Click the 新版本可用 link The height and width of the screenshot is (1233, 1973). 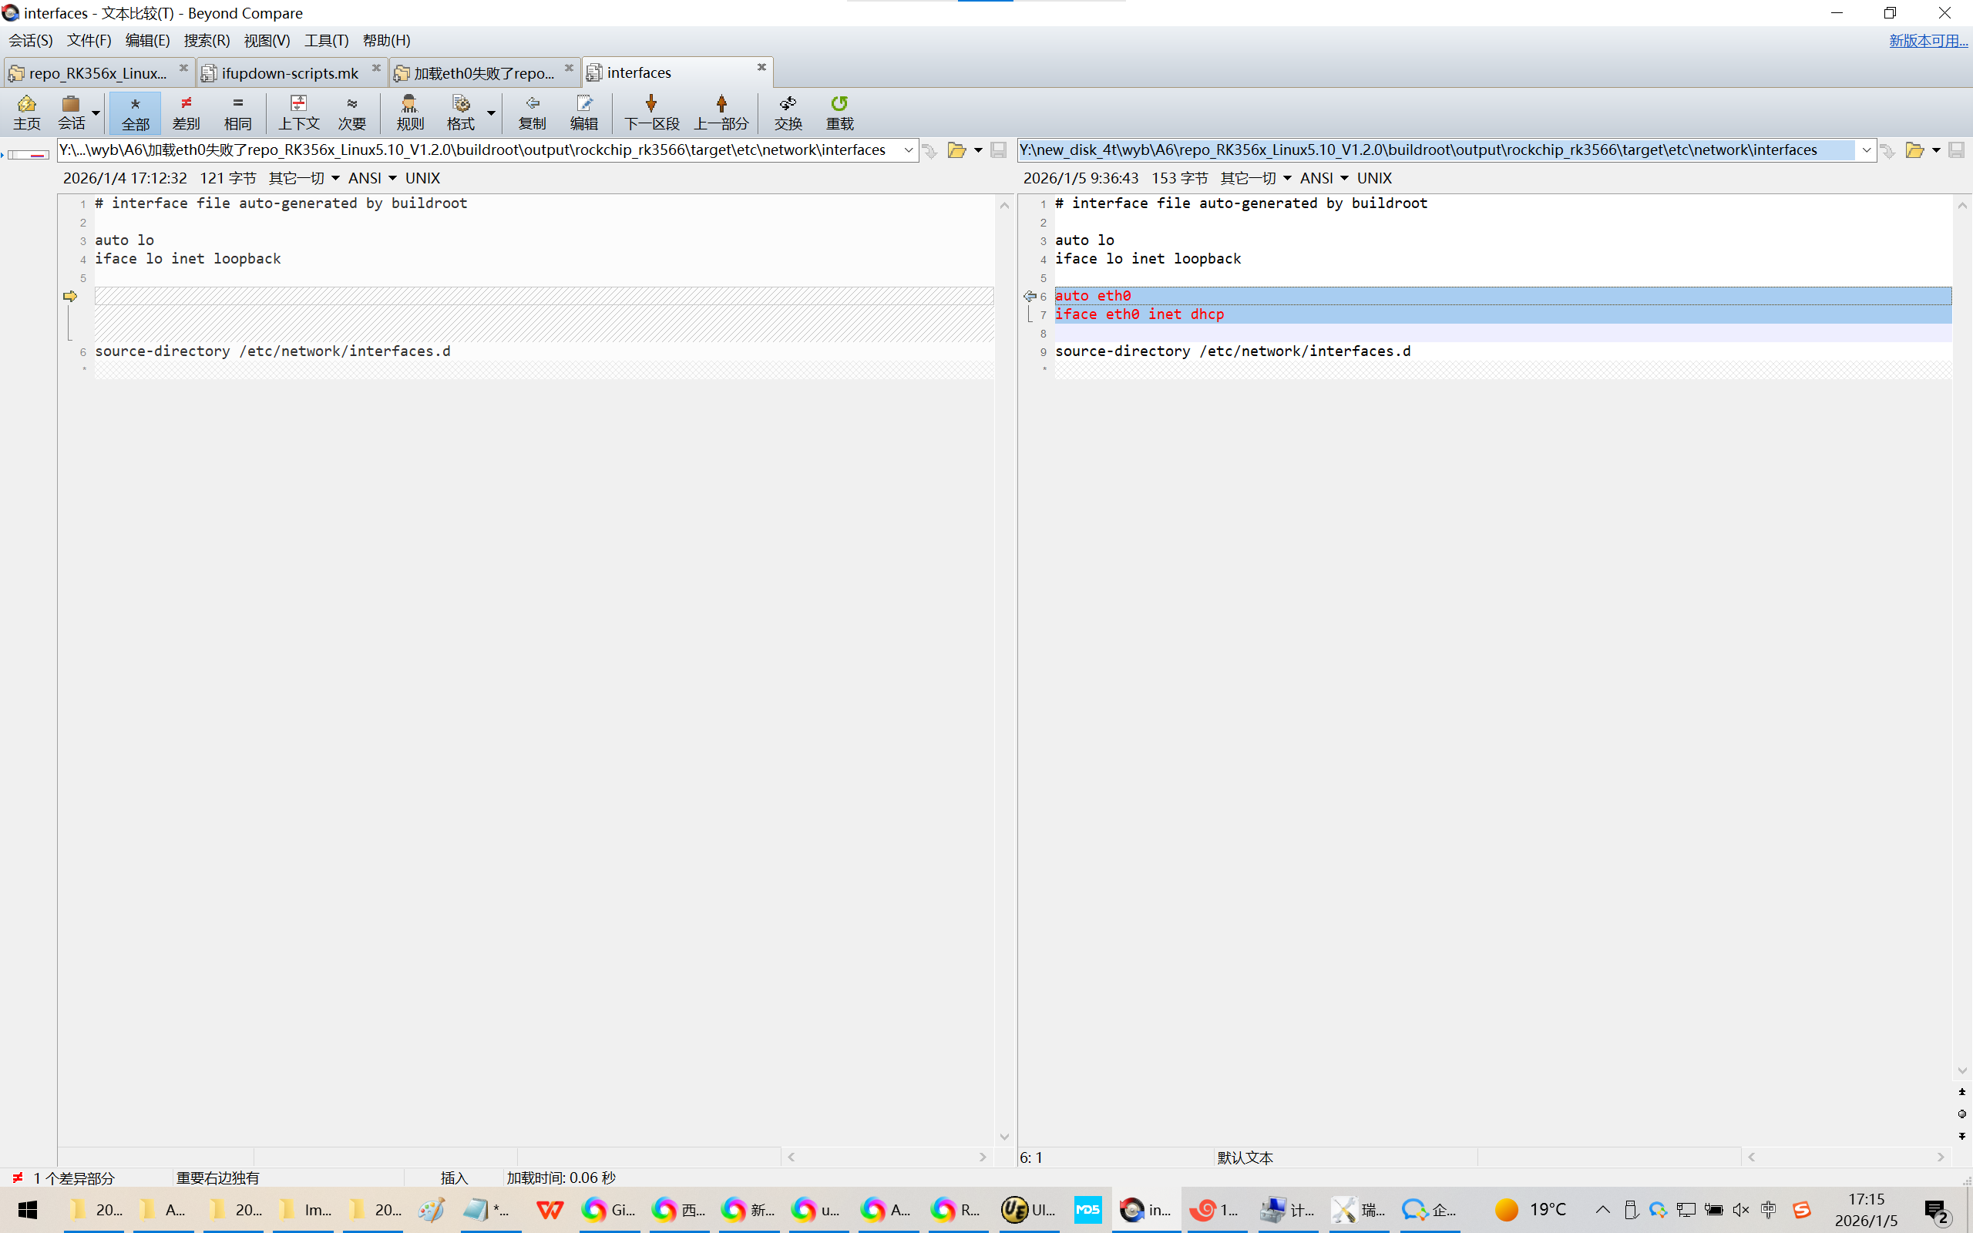pos(1928,40)
